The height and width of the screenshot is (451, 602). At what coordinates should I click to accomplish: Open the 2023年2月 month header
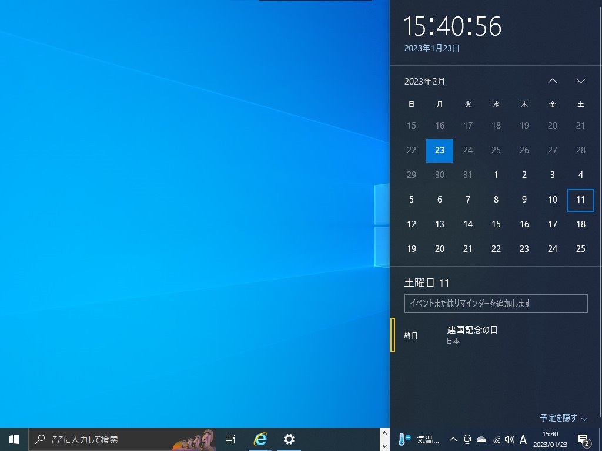point(424,81)
